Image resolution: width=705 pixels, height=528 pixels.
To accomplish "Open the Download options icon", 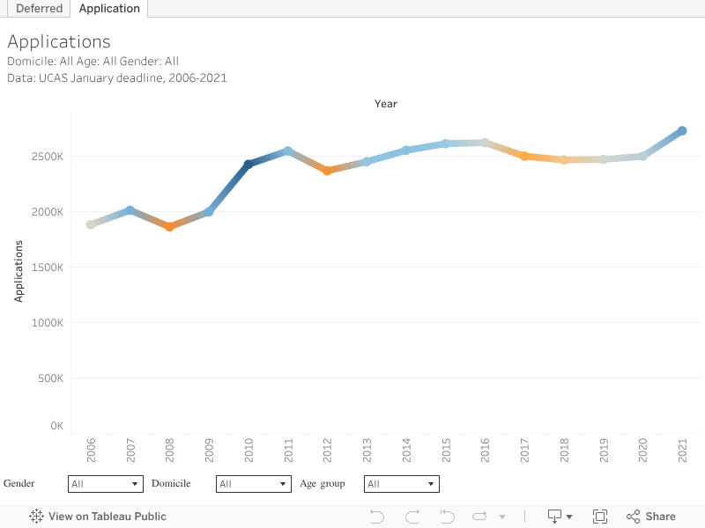I will [560, 517].
